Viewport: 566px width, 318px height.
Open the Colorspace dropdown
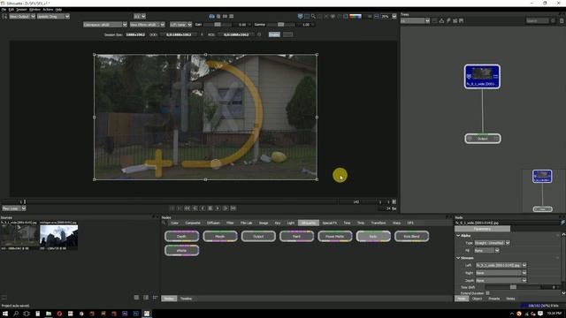point(105,25)
